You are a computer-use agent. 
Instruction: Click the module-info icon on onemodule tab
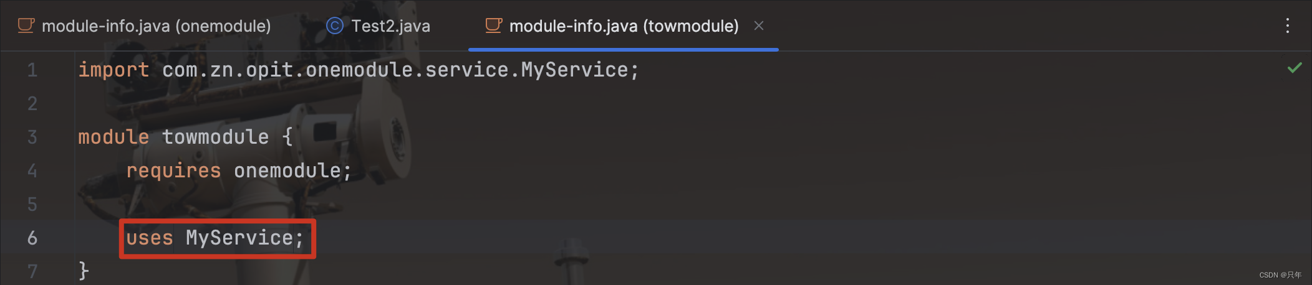pos(26,26)
